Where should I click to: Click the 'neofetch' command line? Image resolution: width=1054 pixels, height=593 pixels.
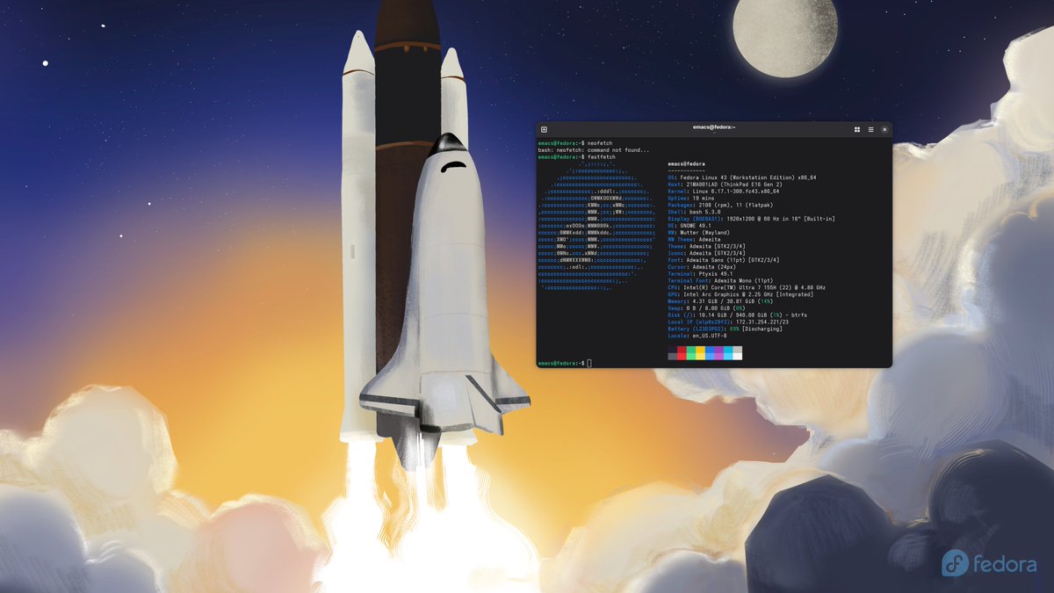coord(575,142)
